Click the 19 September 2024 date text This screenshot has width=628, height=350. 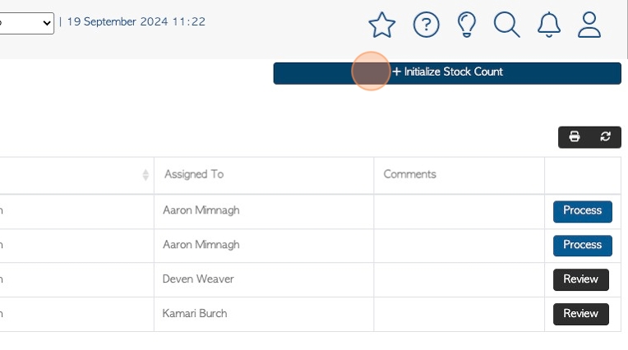[136, 22]
